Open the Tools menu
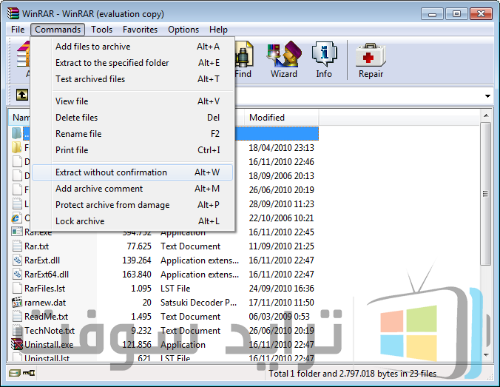Image resolution: width=500 pixels, height=387 pixels. tap(102, 30)
